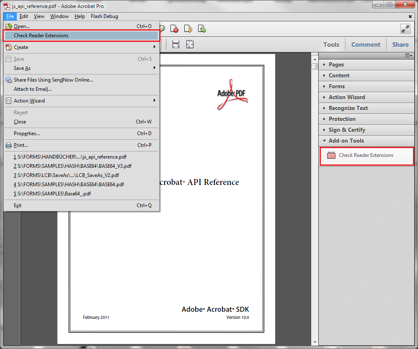The image size is (418, 349).
Task: Open recent file 5 Base64_.pdf
Action: pyautogui.click(x=82, y=194)
